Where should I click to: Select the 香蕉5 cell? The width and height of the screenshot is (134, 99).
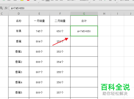[x=19, y=92]
